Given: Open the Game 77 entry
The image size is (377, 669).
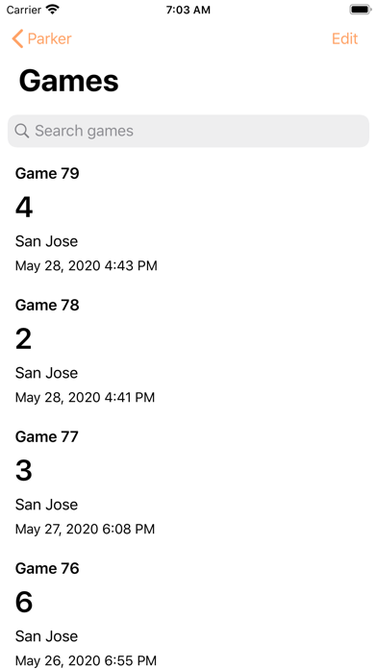Looking at the screenshot, I should point(188,483).
